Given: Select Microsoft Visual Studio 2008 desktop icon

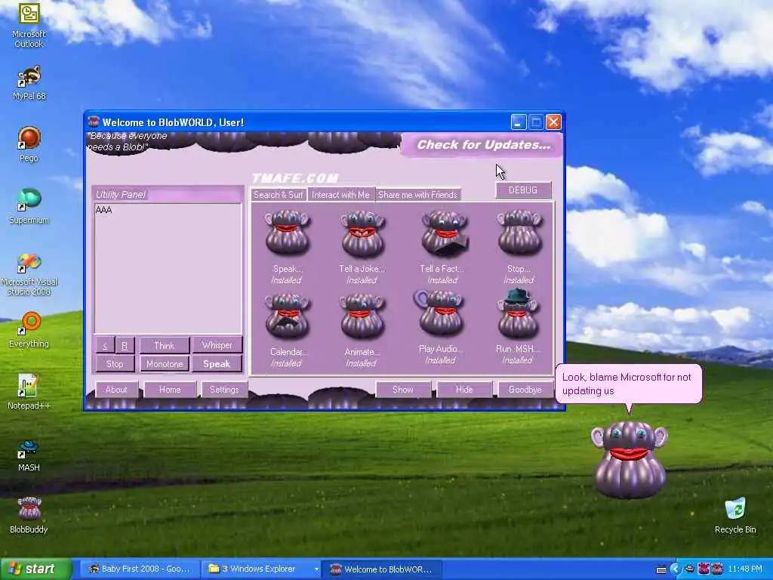Looking at the screenshot, I should coord(29,274).
